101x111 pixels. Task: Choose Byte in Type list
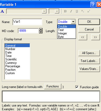(x=66, y=37)
